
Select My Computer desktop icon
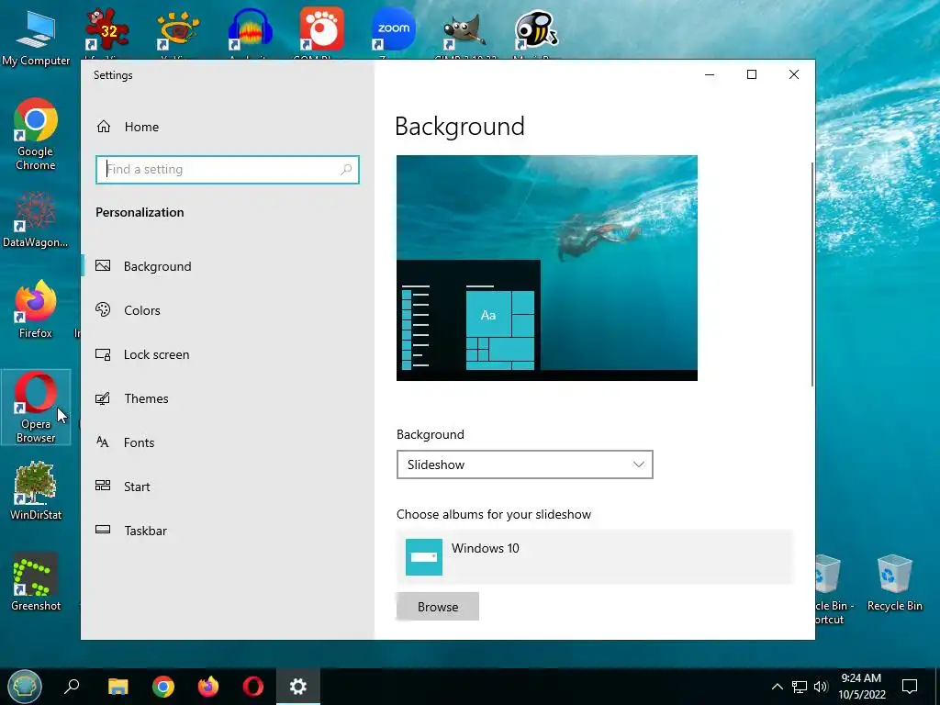[36, 37]
